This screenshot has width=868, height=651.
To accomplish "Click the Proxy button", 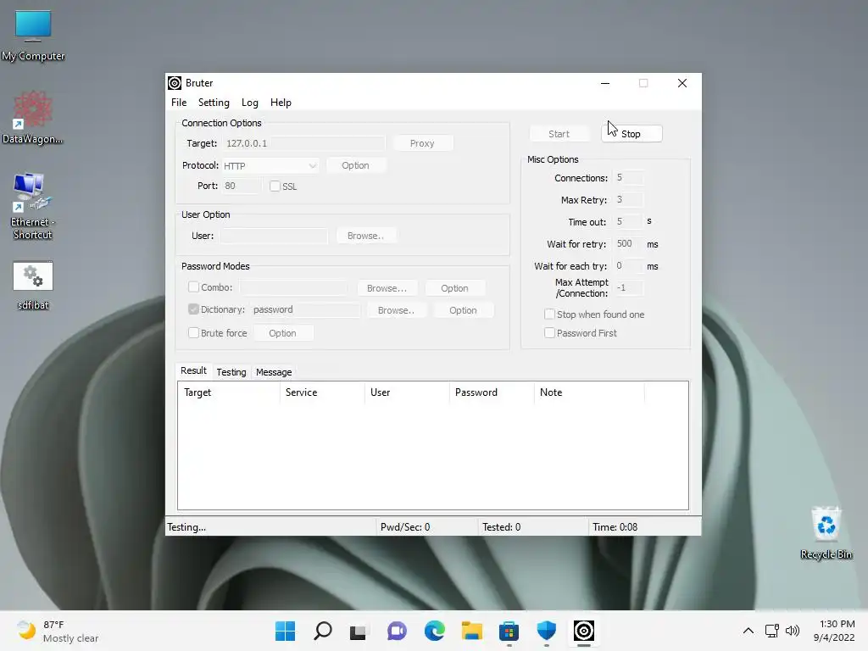I will pos(422,143).
